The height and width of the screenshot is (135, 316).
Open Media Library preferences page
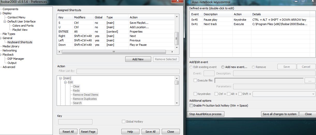11,46
